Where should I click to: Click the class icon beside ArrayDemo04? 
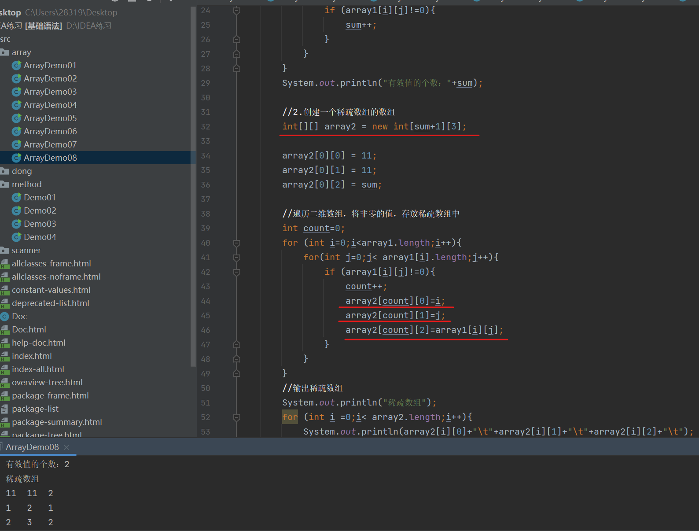17,105
